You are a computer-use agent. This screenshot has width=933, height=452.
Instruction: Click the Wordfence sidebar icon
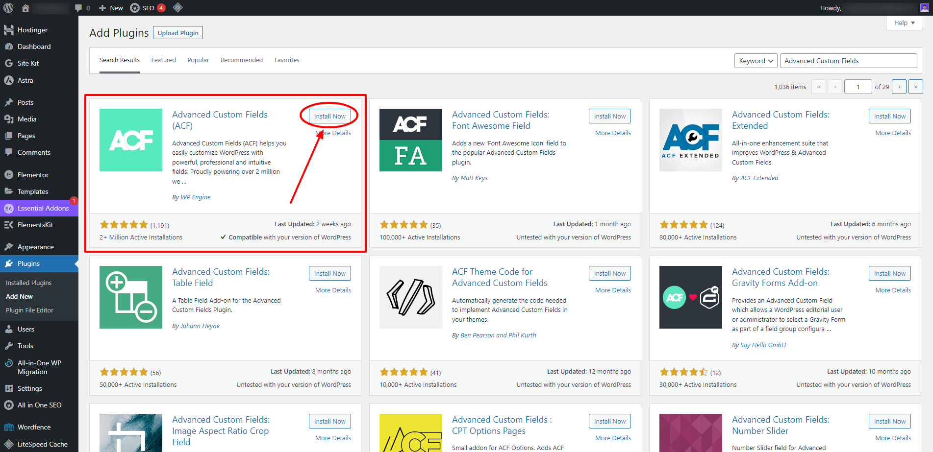(8, 427)
